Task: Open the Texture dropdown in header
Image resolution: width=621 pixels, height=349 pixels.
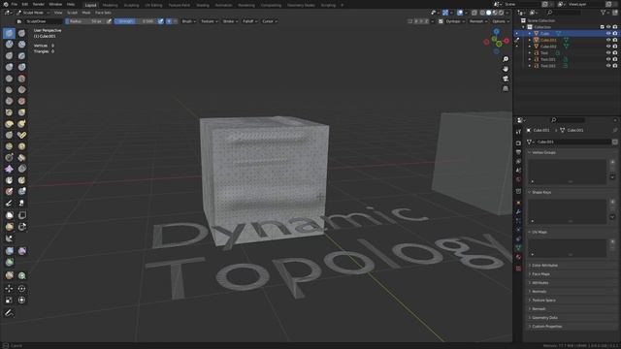Action: pos(210,21)
